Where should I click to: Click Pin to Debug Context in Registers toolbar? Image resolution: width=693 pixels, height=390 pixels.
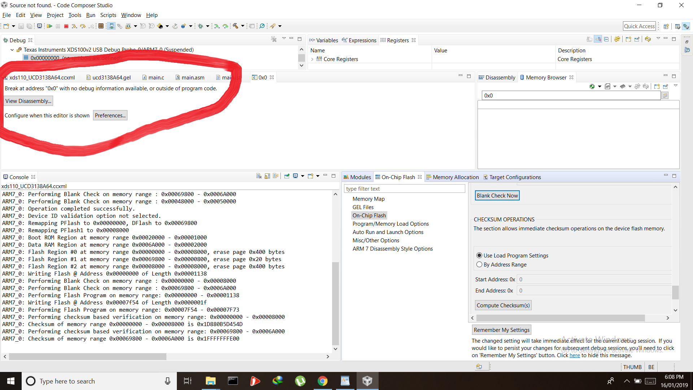tap(637, 39)
